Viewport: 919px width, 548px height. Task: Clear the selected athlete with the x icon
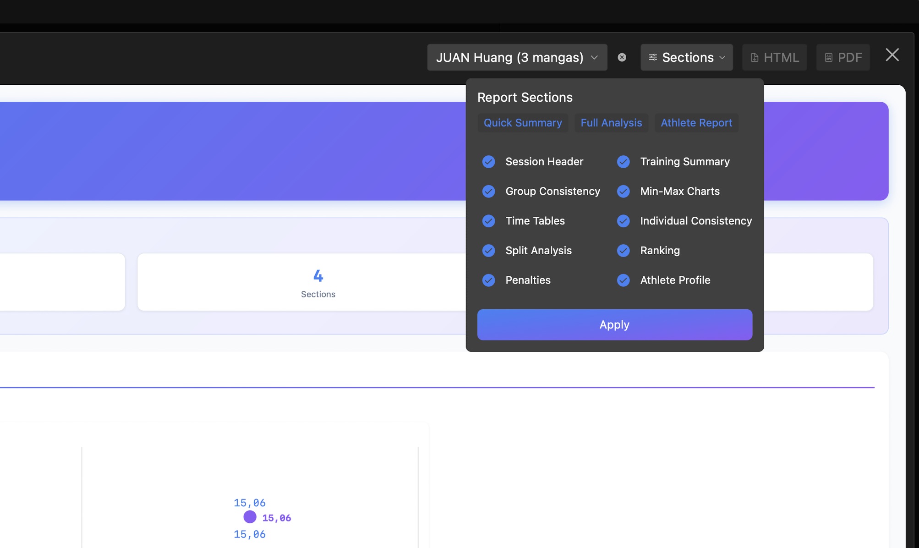tap(622, 57)
